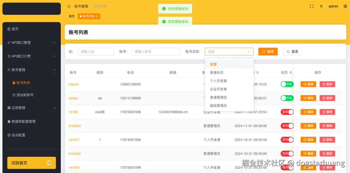The width and height of the screenshot is (350, 173).
Task: Click 编辑 for the 09:38:06 row
Action: click(308, 126)
